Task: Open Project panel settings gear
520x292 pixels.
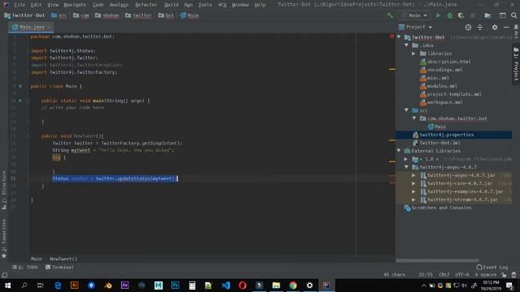Action: pos(495,27)
